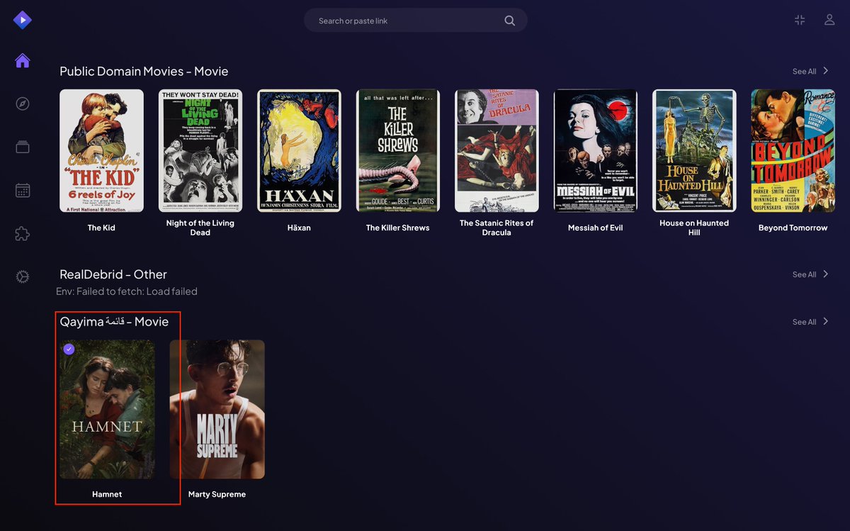Open House on Haunted Hill poster
Screen dimensions: 850x531
point(694,150)
